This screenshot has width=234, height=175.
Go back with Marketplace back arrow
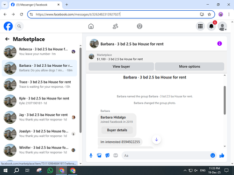tap(7, 39)
